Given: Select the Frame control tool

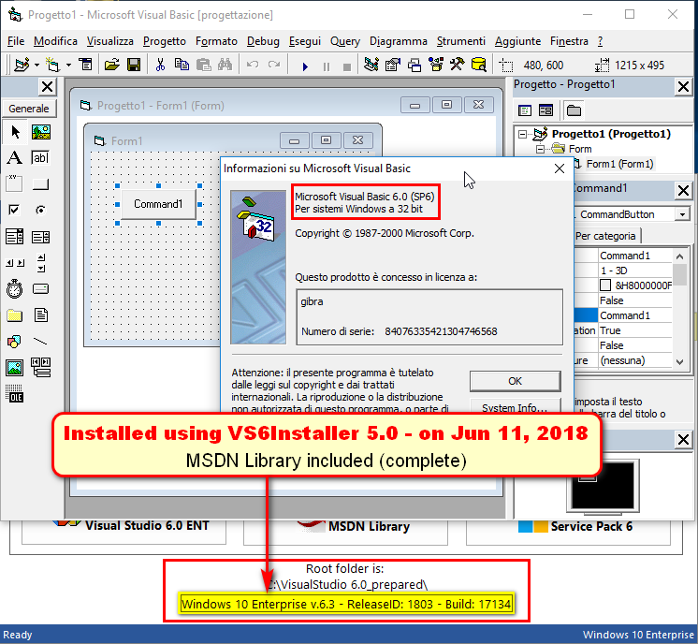Looking at the screenshot, I should [x=15, y=183].
